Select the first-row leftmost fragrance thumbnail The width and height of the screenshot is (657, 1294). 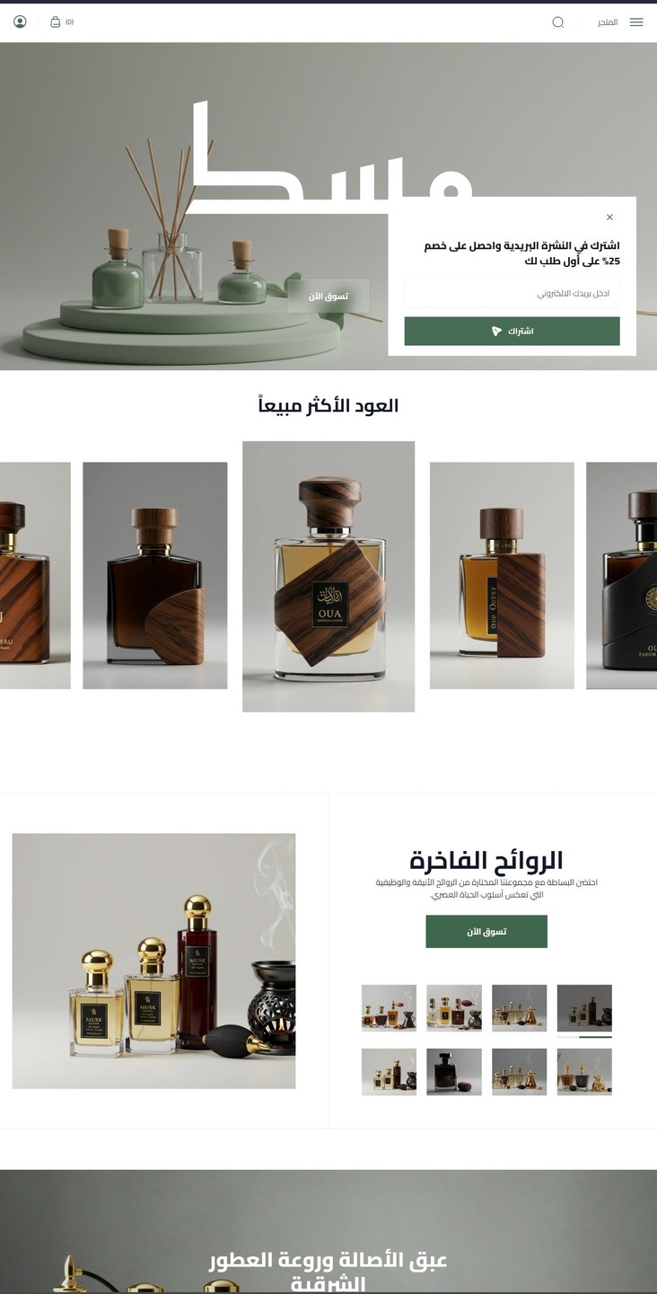coord(389,1007)
